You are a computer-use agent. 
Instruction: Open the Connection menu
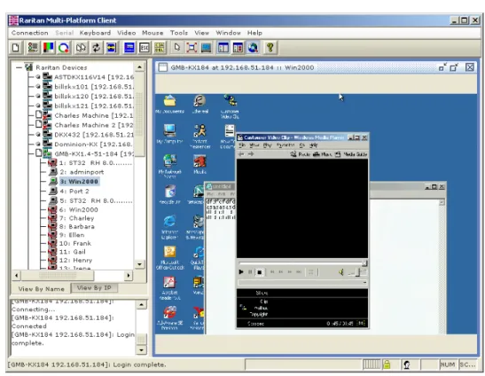pos(29,33)
